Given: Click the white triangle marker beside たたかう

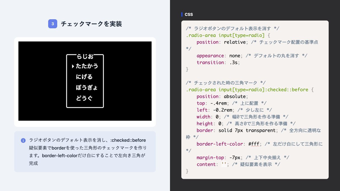Looking at the screenshot, I should 73,66.
